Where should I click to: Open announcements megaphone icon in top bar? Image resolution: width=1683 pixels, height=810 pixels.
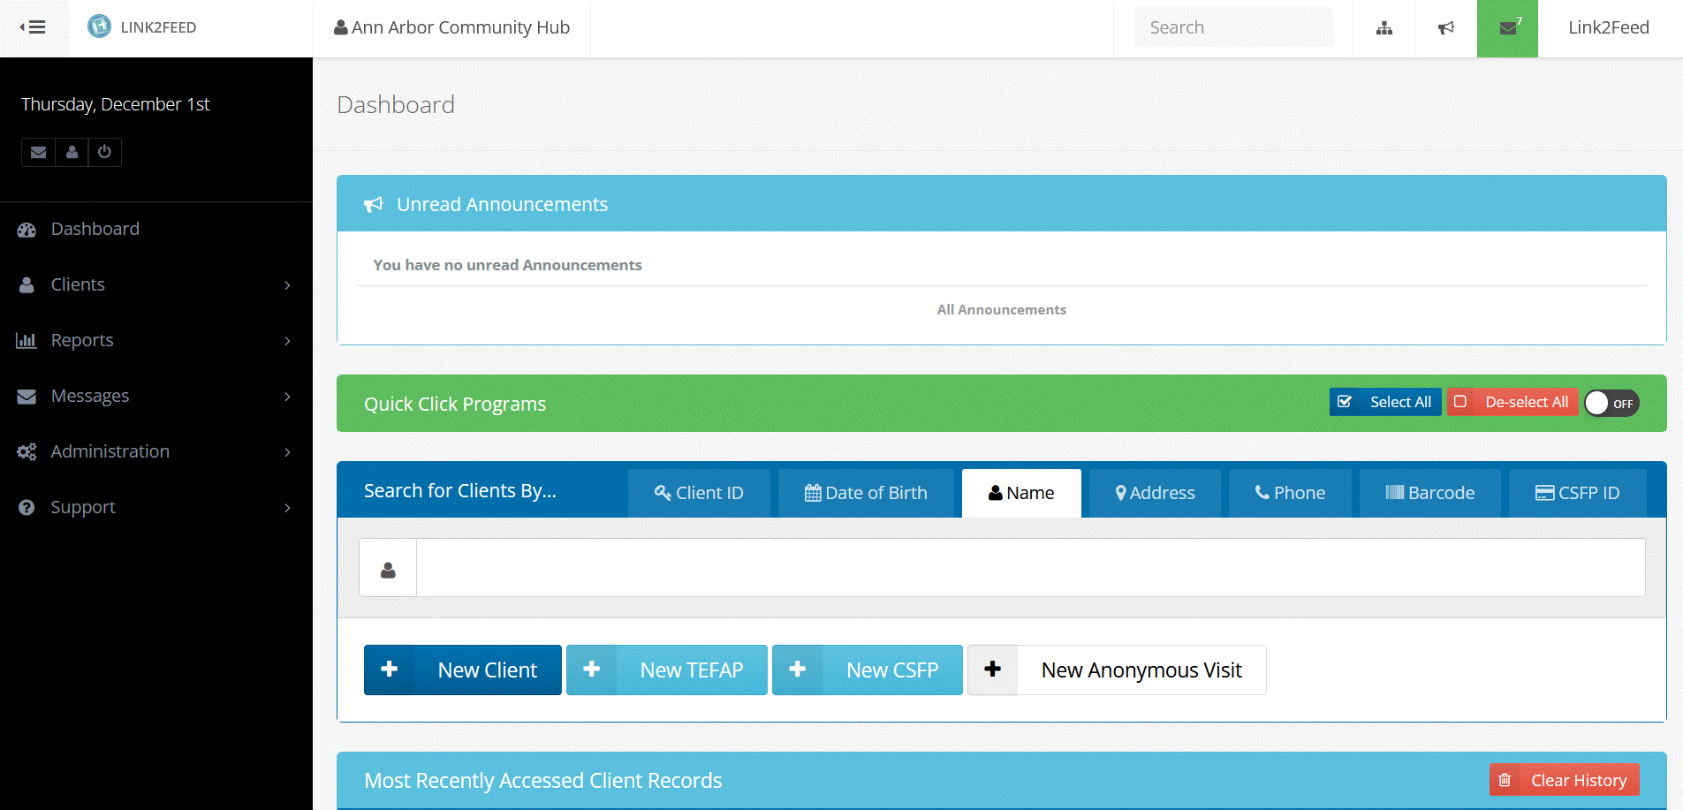pyautogui.click(x=1445, y=28)
